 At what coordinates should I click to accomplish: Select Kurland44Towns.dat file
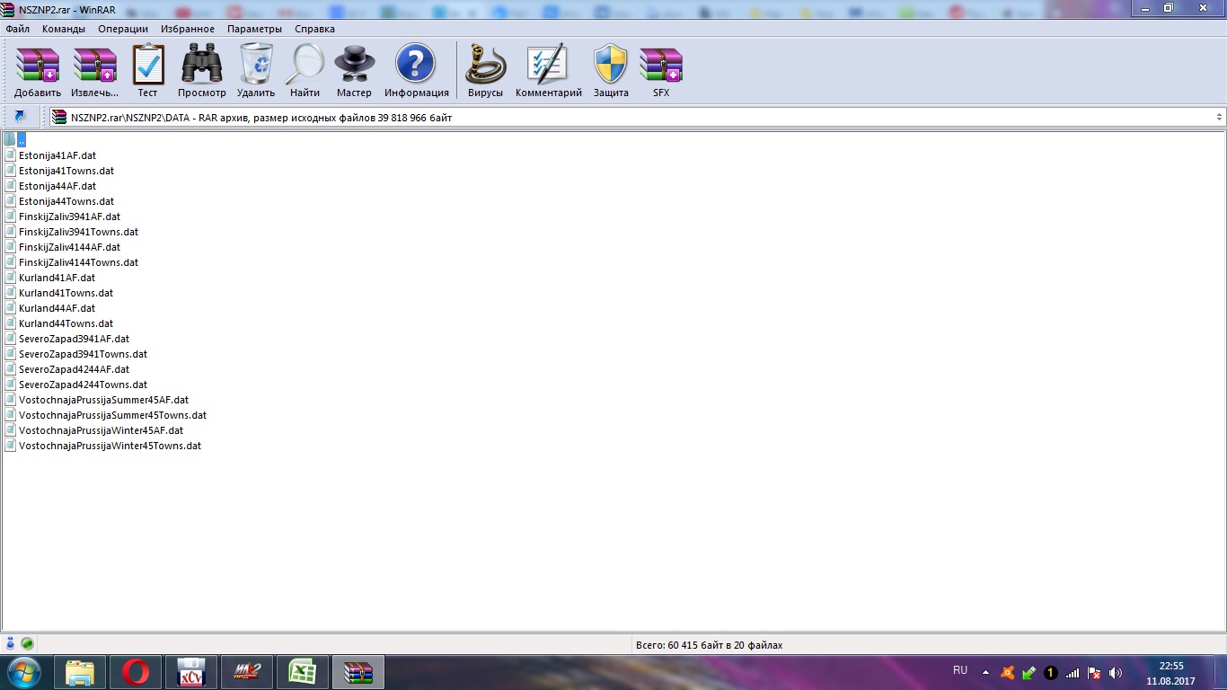coord(66,323)
